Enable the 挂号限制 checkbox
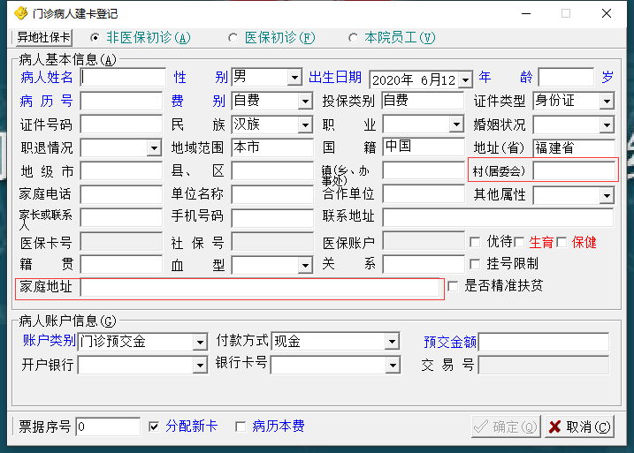Viewport: 634px width, 453px height. 475,264
